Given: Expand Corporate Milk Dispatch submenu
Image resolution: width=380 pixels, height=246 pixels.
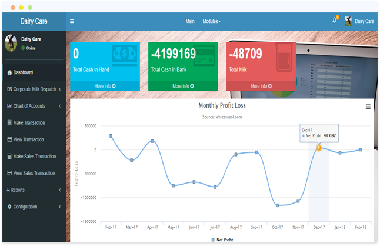Looking at the screenshot, I should (x=59, y=89).
